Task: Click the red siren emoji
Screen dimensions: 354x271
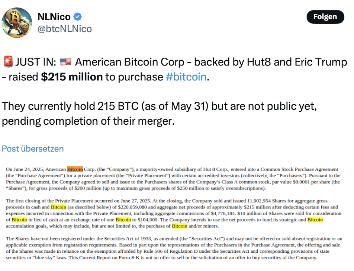Action: tap(8, 62)
